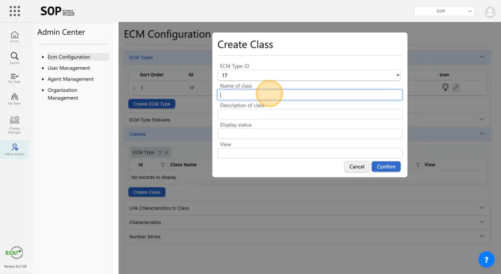Cancel the Create Class dialog
Screen dimensions: 501x274
357,167
